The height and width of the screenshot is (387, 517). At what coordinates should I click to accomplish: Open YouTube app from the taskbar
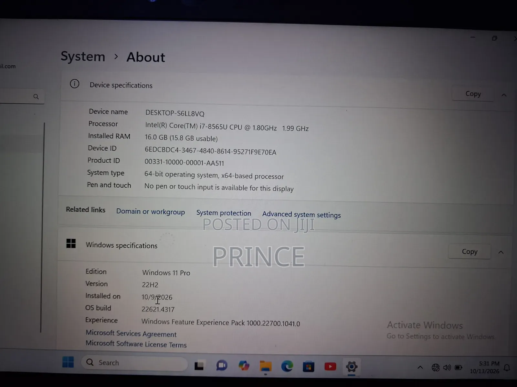(330, 367)
